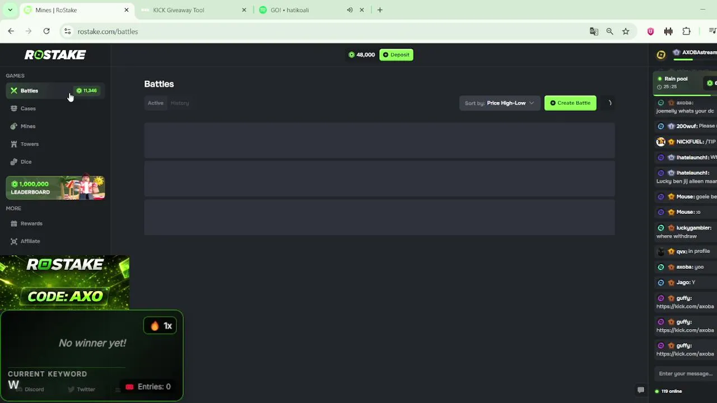This screenshot has width=717, height=403.
Task: Click the address bar URL
Action: coord(108,31)
